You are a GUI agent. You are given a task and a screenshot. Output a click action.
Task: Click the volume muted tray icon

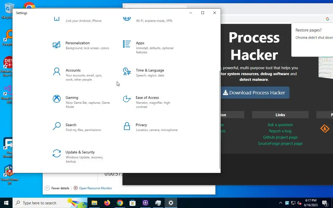299,203
